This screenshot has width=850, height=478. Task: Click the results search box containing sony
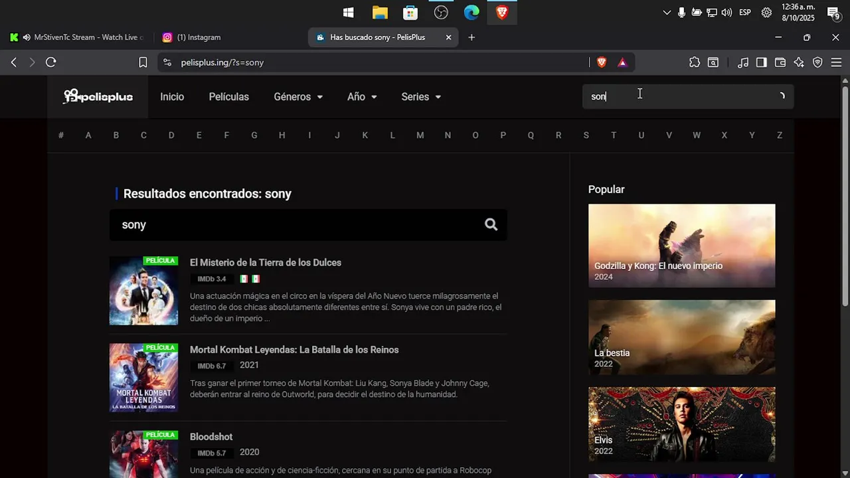pyautogui.click(x=308, y=224)
